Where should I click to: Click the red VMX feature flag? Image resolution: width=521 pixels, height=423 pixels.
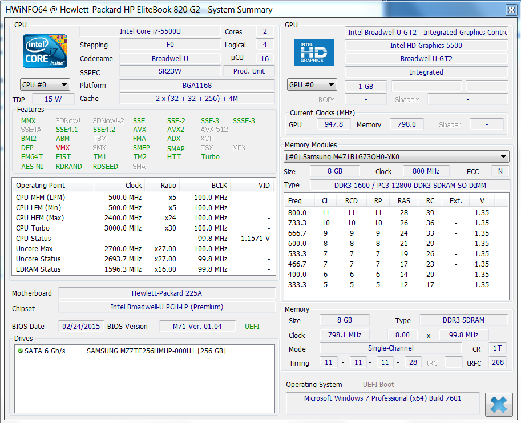pyautogui.click(x=63, y=147)
